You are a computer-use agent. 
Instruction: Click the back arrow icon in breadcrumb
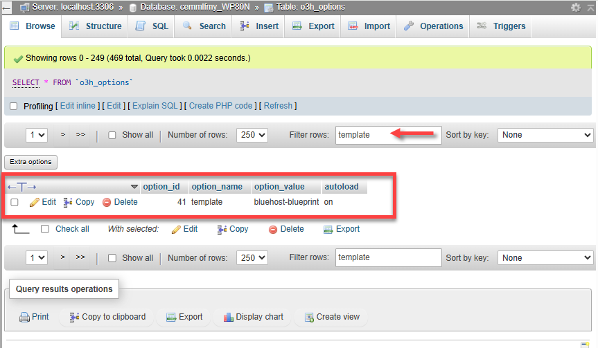7,7
